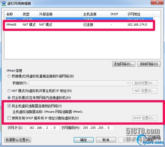Click the 已连接 cell in VMnet8 row
The width and height of the screenshot is (165, 147).
point(88,25)
